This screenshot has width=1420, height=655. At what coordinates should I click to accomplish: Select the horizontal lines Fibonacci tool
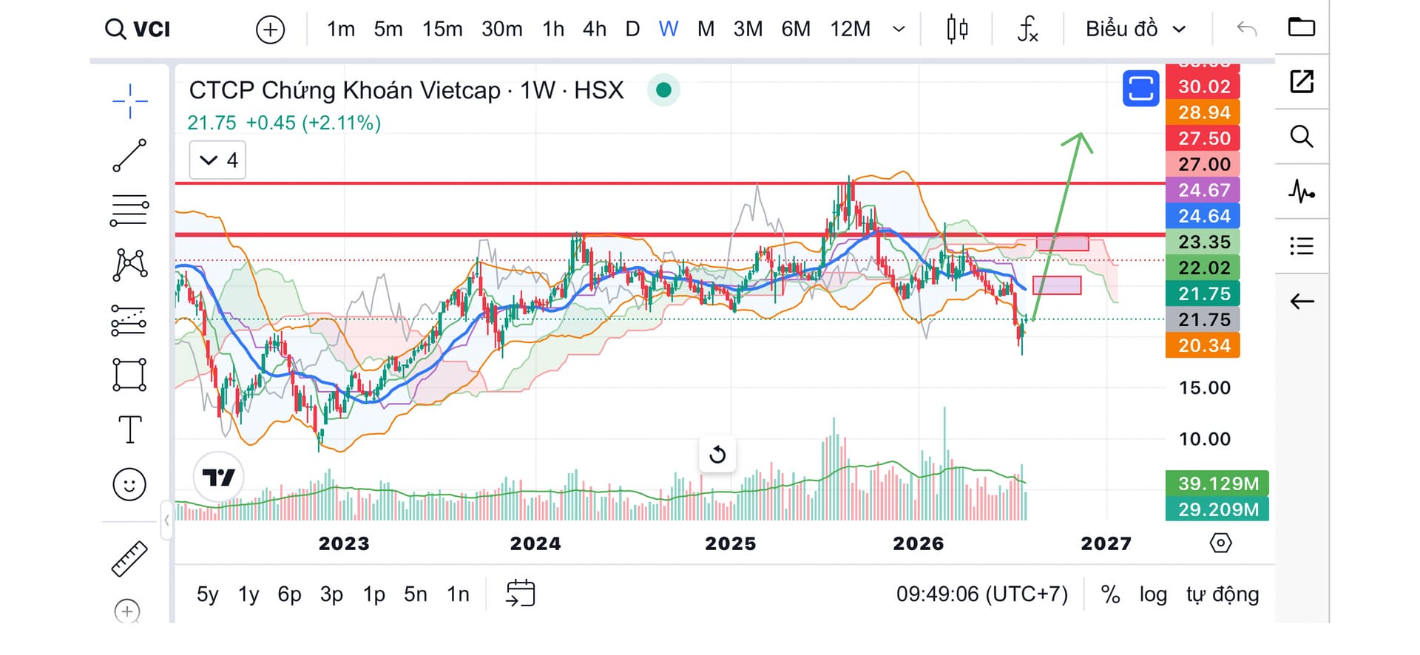(129, 210)
